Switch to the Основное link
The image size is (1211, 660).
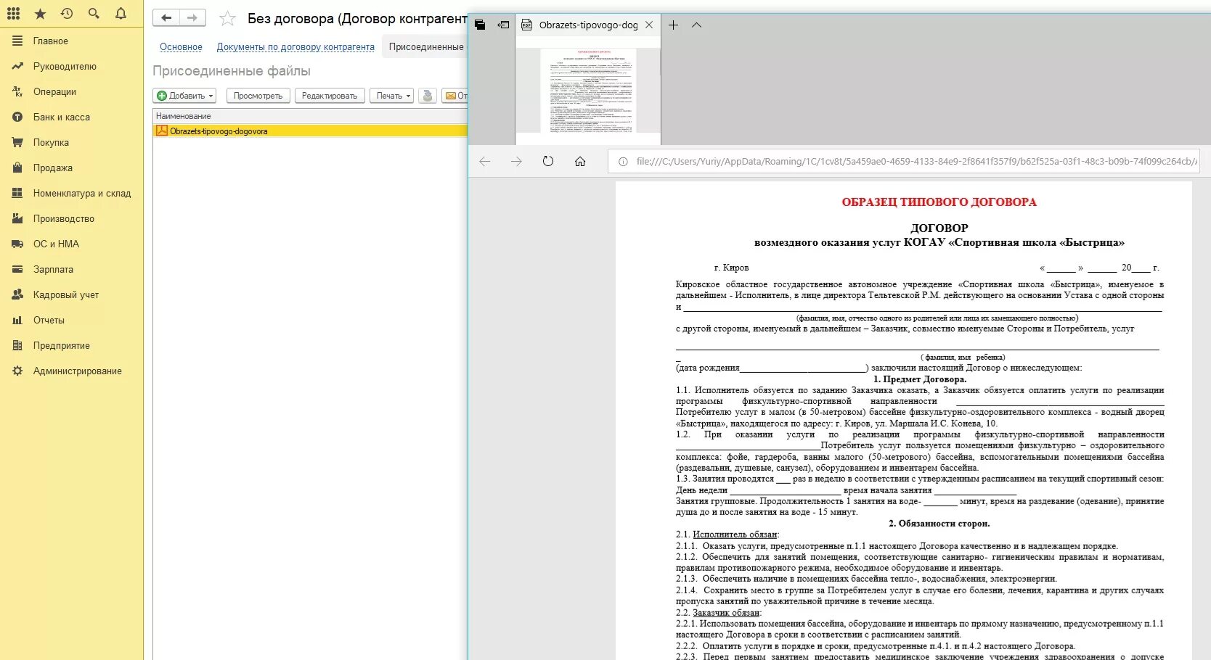point(181,47)
